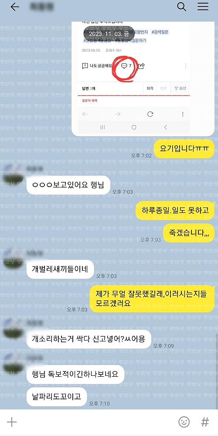Click the refresh icon in shared image
The image size is (218, 436).
[x=150, y=114]
